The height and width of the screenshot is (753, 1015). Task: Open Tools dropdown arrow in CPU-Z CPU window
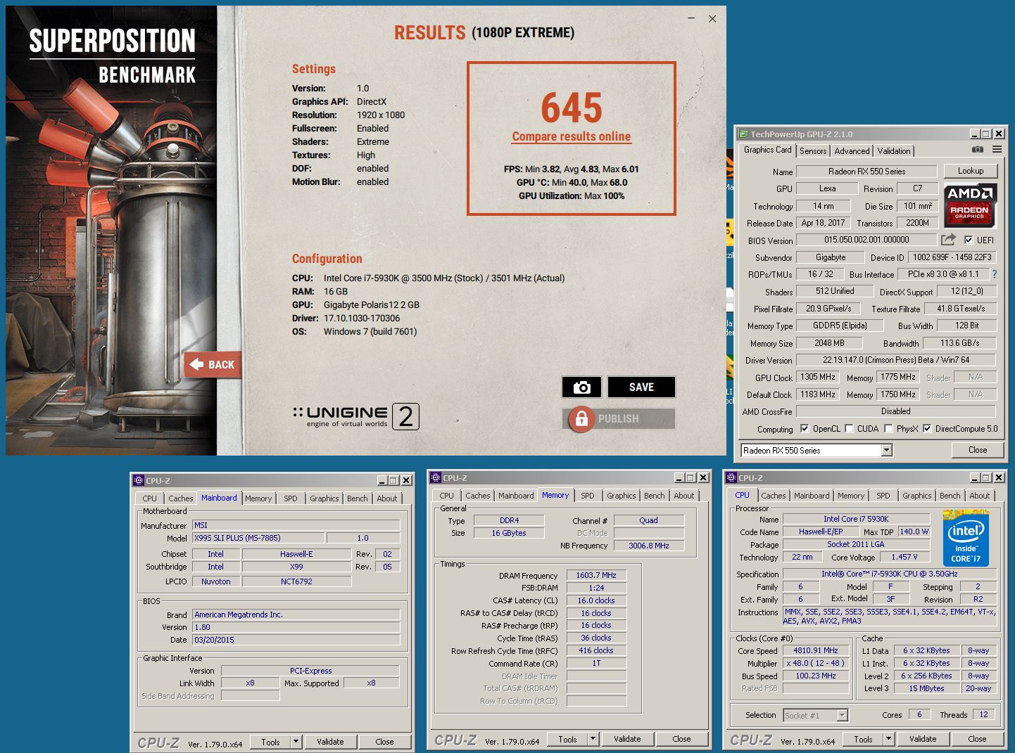pyautogui.click(x=889, y=739)
